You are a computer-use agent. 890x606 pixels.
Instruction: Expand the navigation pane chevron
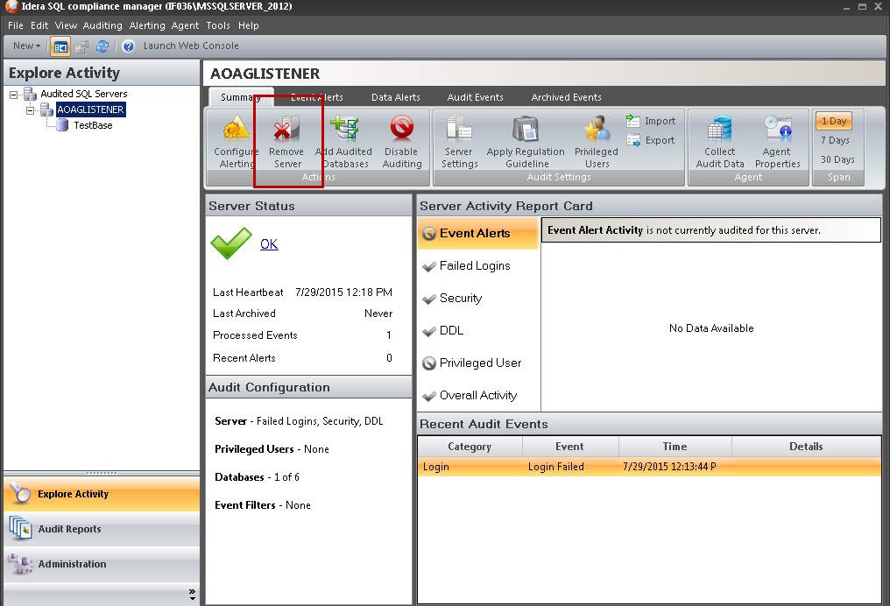192,594
